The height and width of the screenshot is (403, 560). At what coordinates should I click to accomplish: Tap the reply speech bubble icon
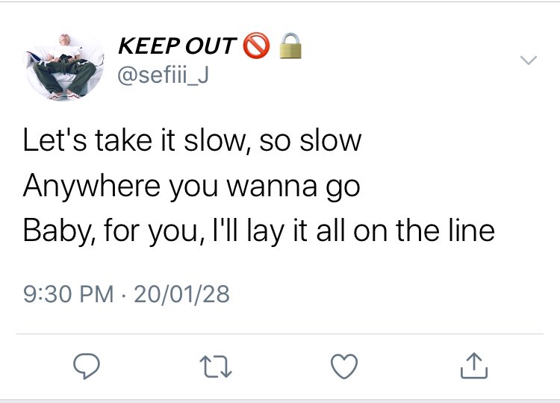[x=87, y=366]
